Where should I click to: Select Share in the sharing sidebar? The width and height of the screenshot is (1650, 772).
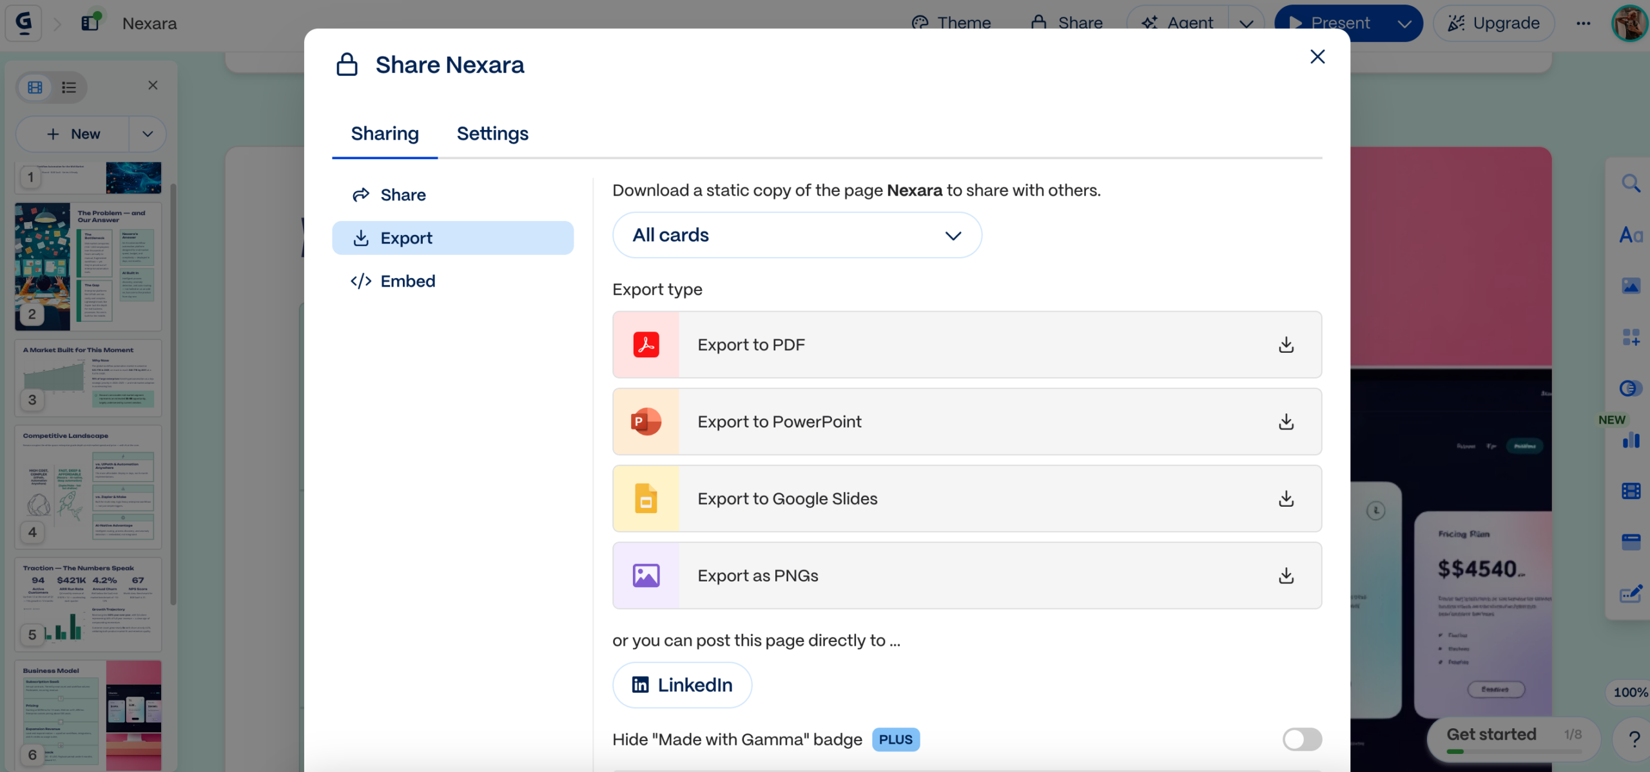click(402, 195)
